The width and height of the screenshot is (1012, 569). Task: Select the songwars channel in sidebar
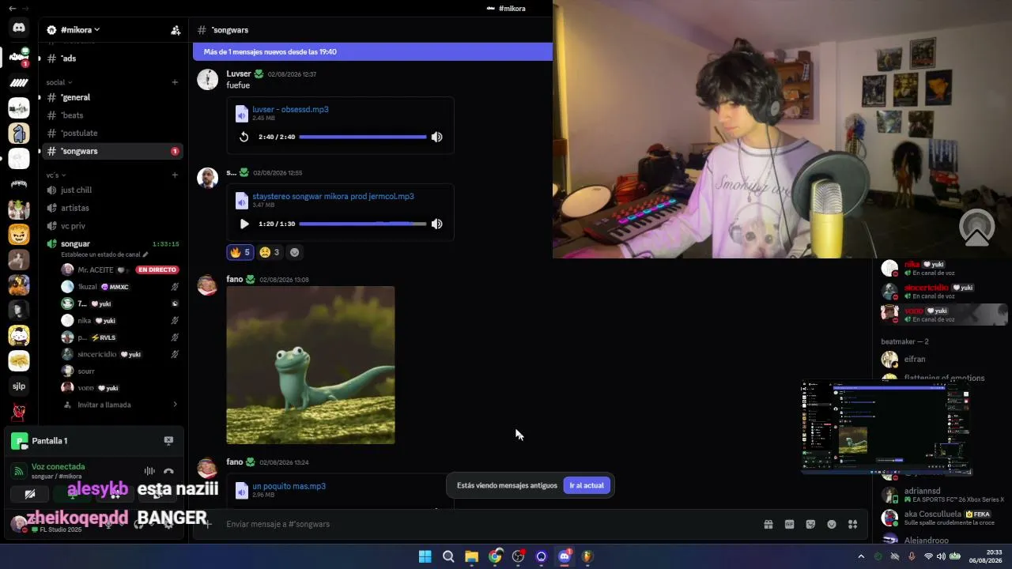pos(114,151)
